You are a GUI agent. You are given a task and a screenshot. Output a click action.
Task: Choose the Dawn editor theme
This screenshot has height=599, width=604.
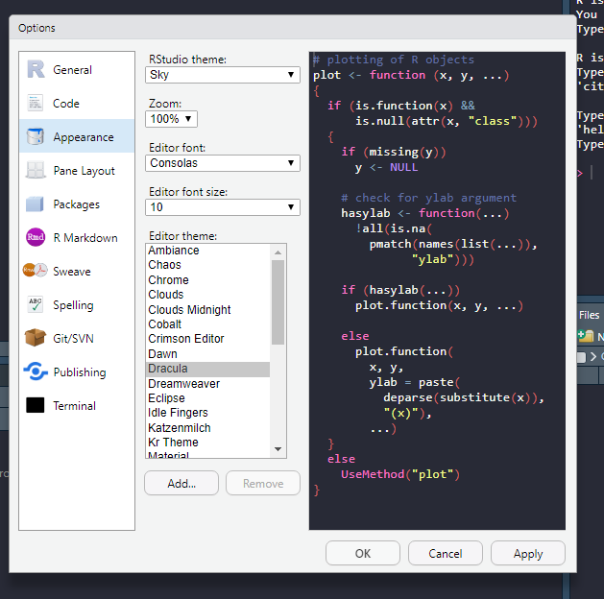click(208, 354)
